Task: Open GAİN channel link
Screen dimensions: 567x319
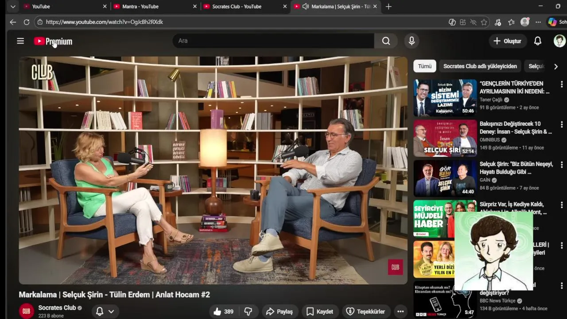Action: click(x=485, y=180)
